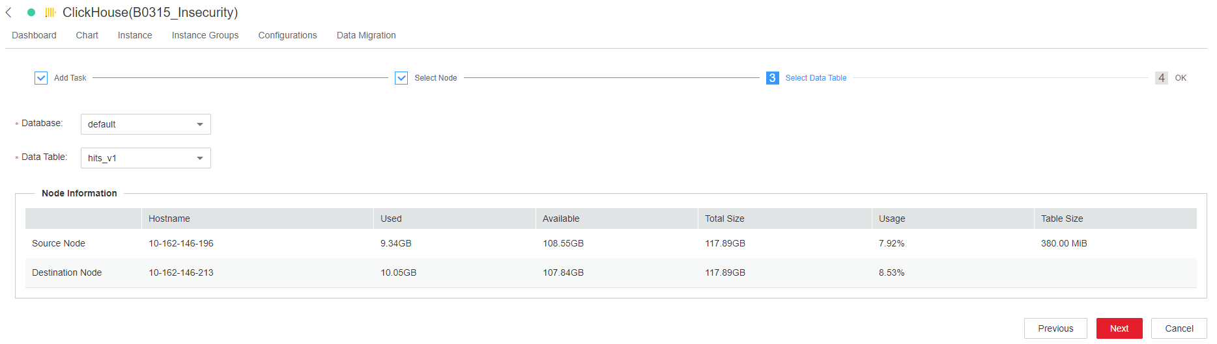
Task: Go to the Instance Groups tab
Action: tap(205, 35)
